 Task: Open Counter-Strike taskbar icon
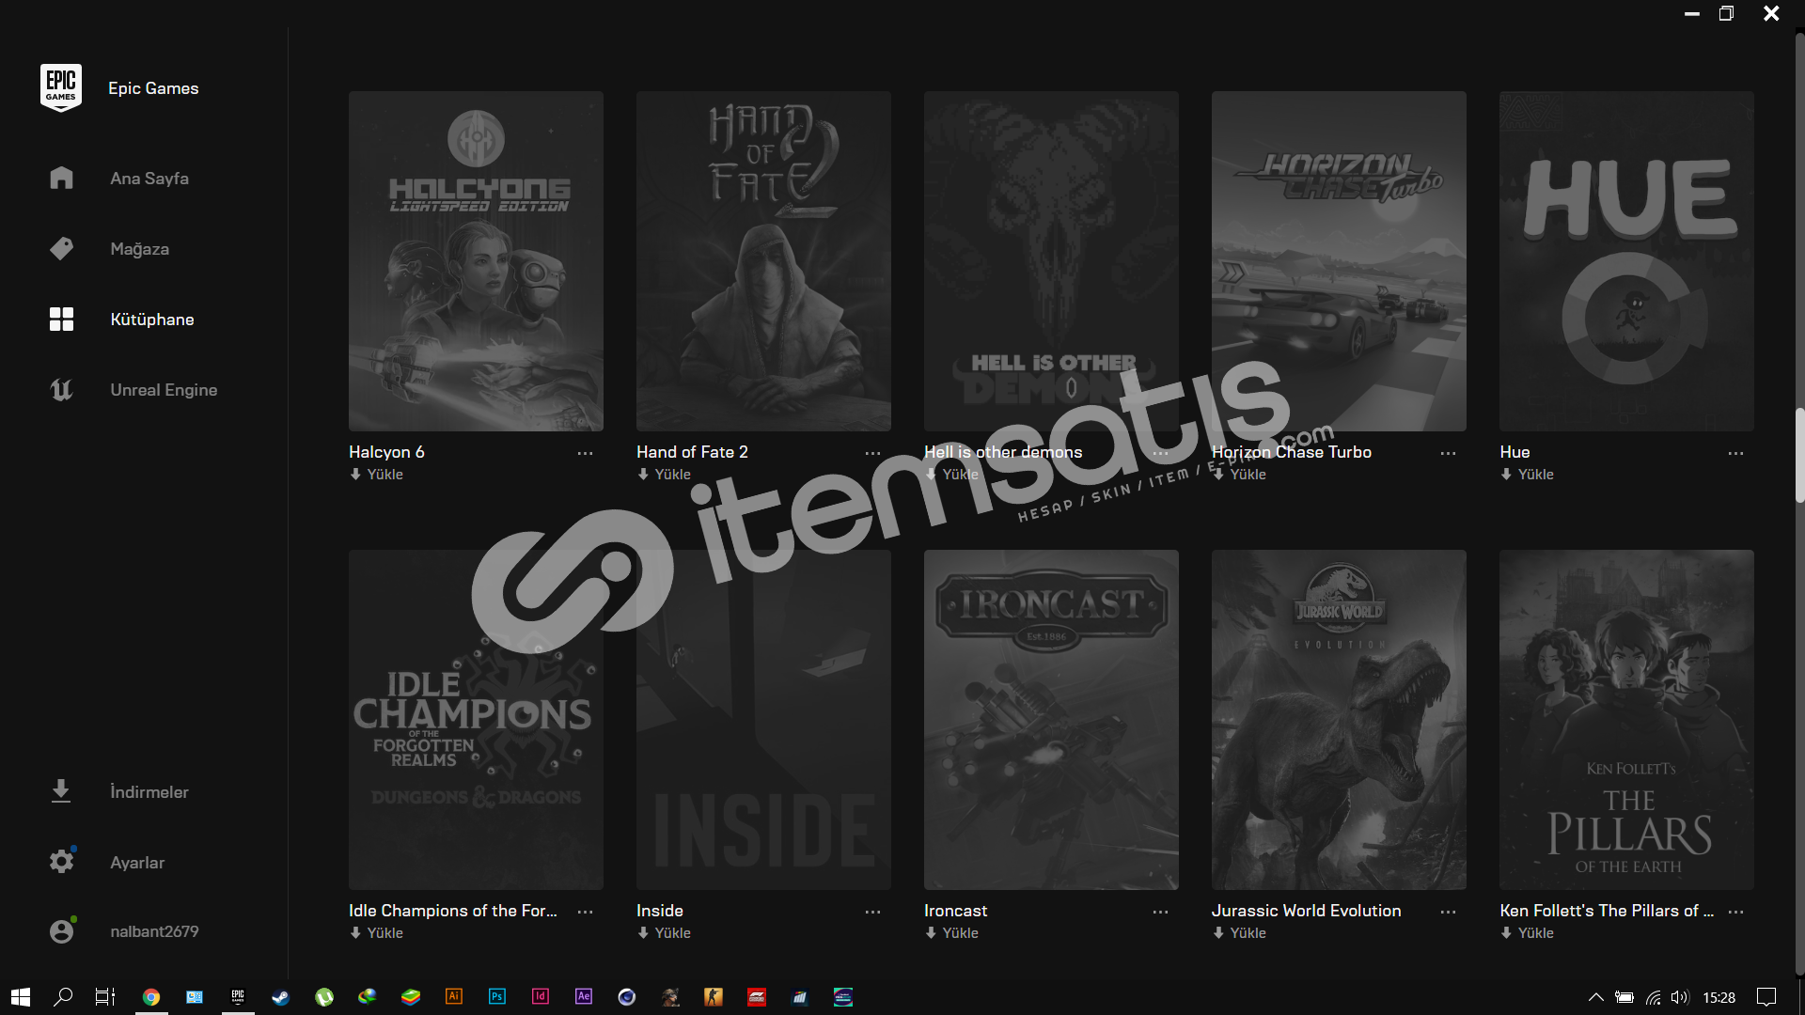(714, 997)
